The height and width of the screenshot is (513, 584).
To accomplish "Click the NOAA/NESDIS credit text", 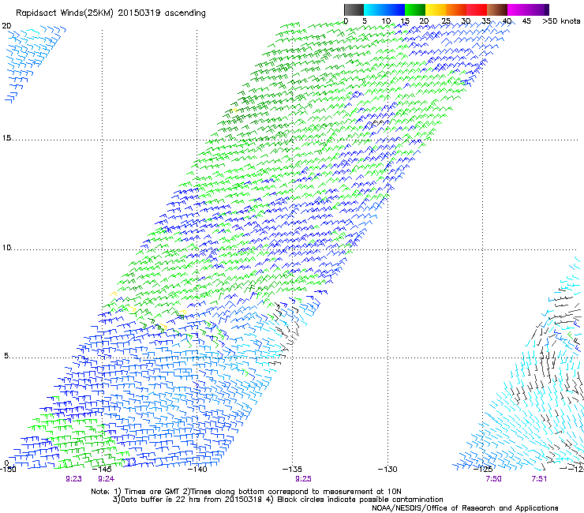I will pyautogui.click(x=465, y=508).
